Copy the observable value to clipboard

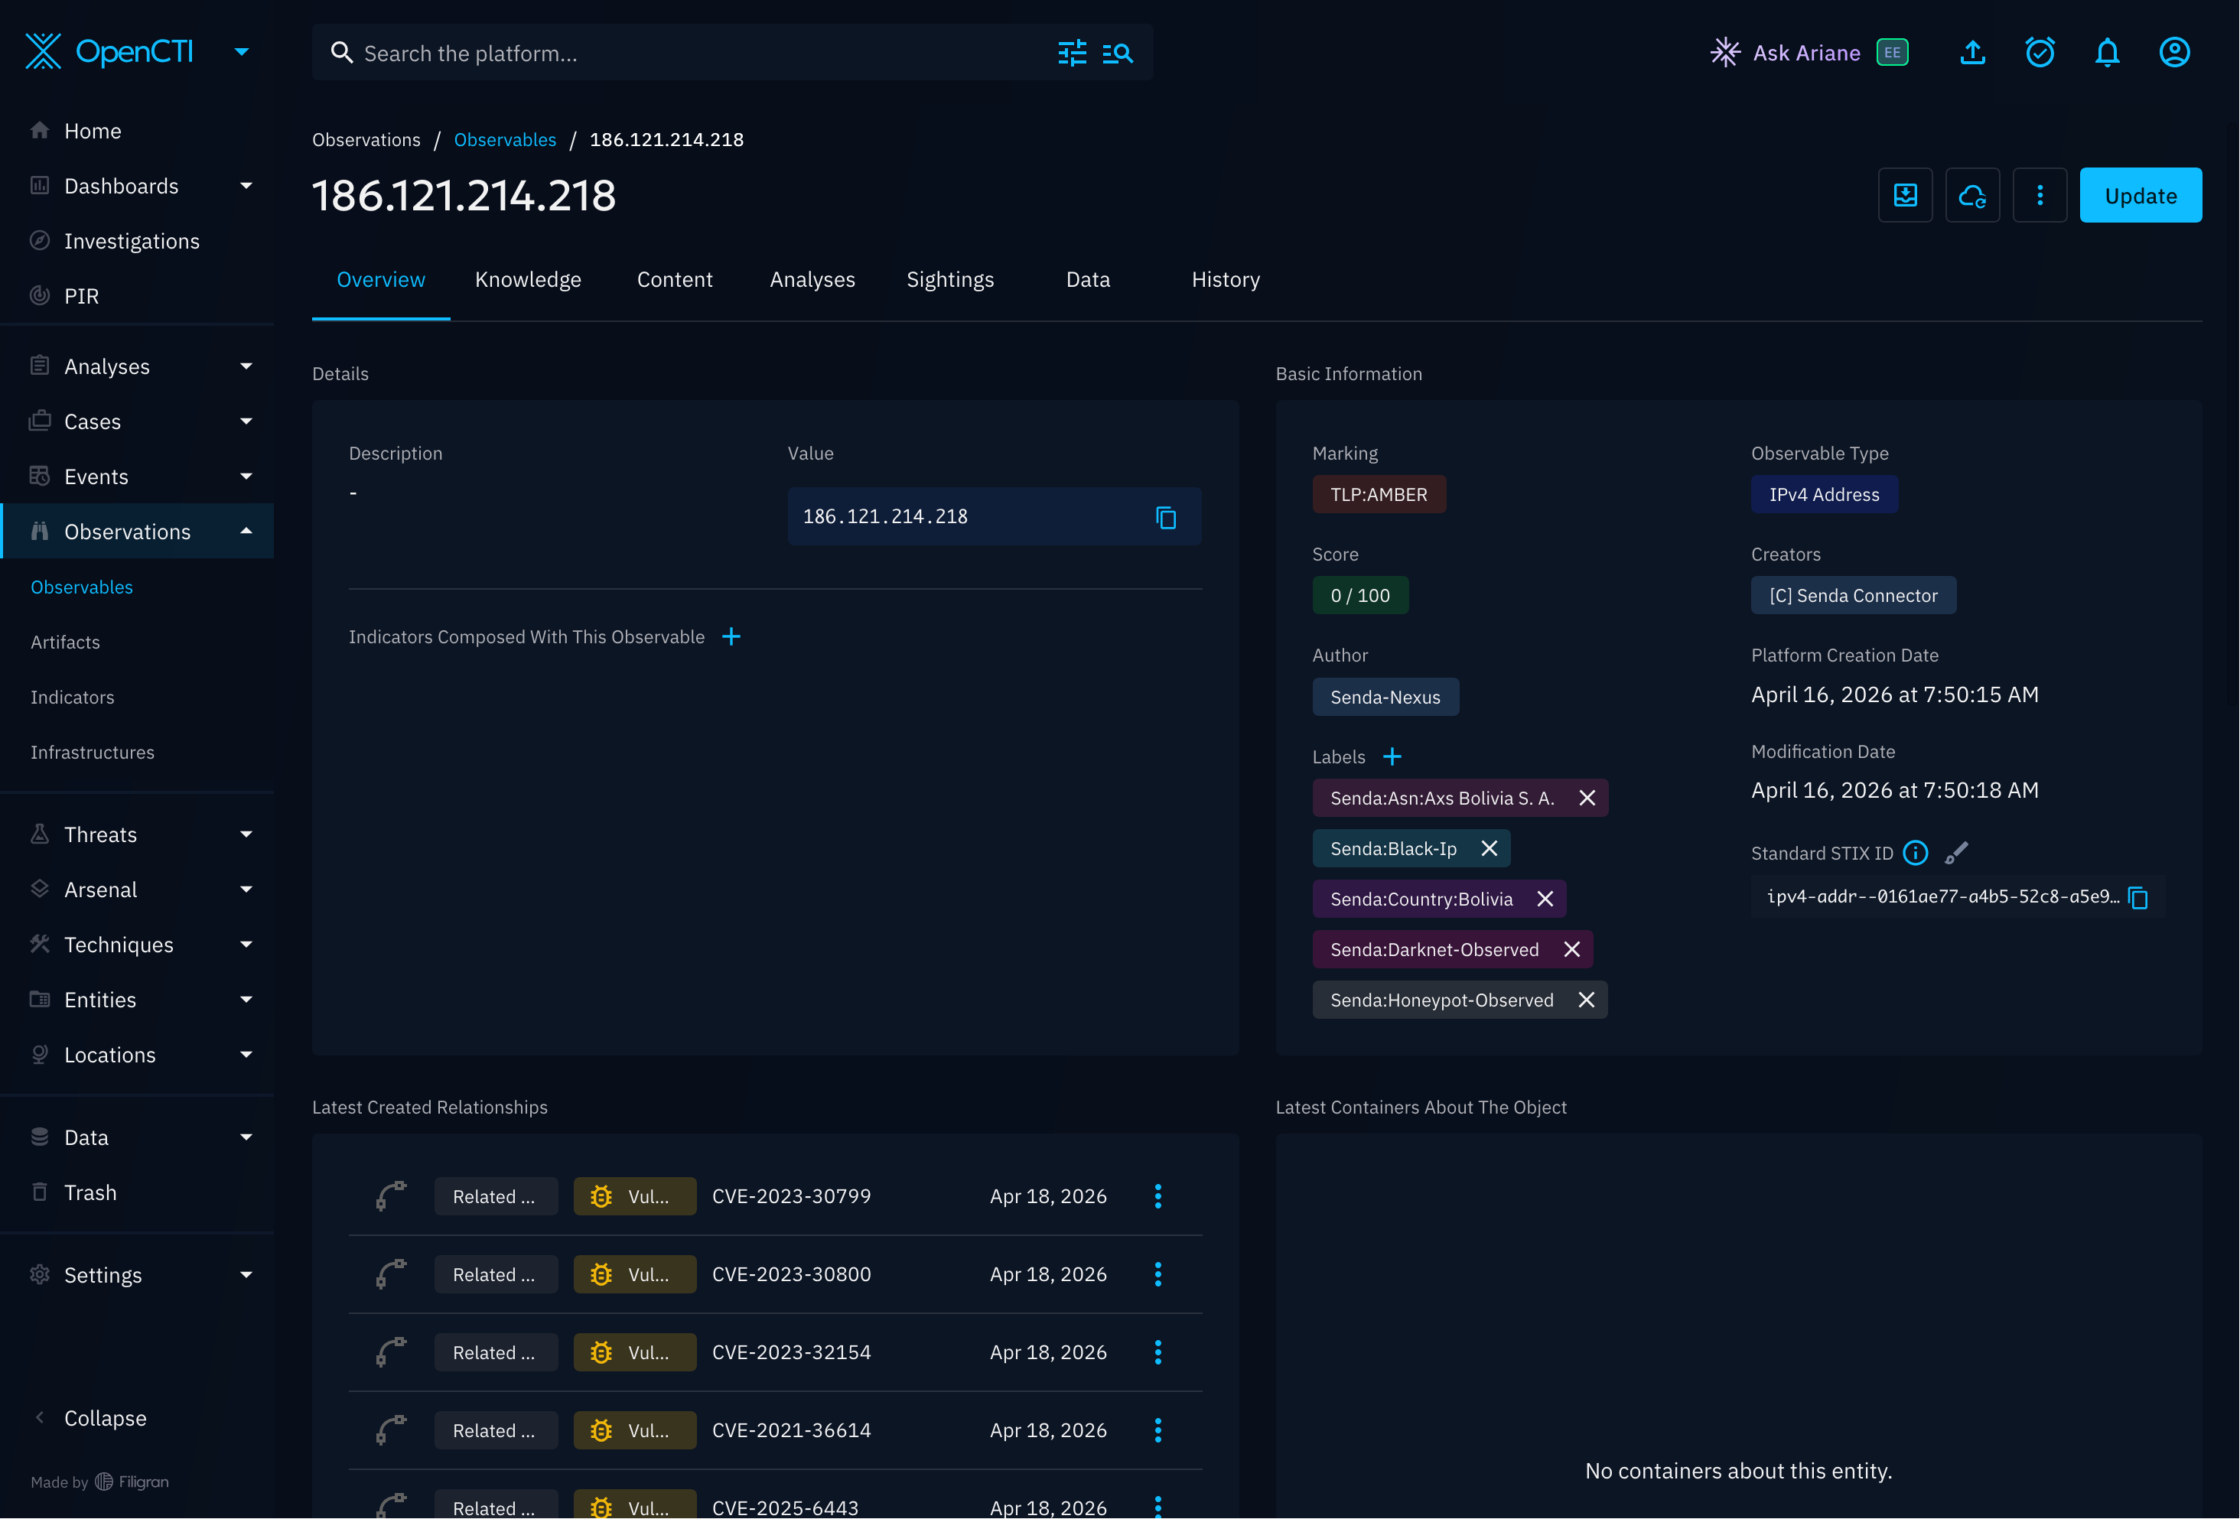point(1165,518)
